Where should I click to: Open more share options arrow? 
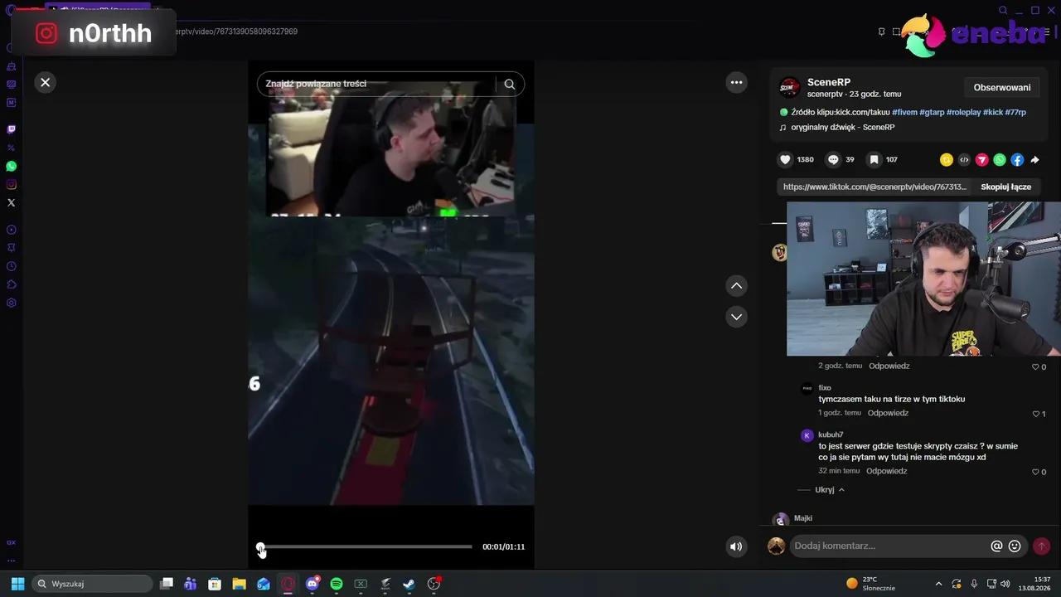pyautogui.click(x=1034, y=160)
